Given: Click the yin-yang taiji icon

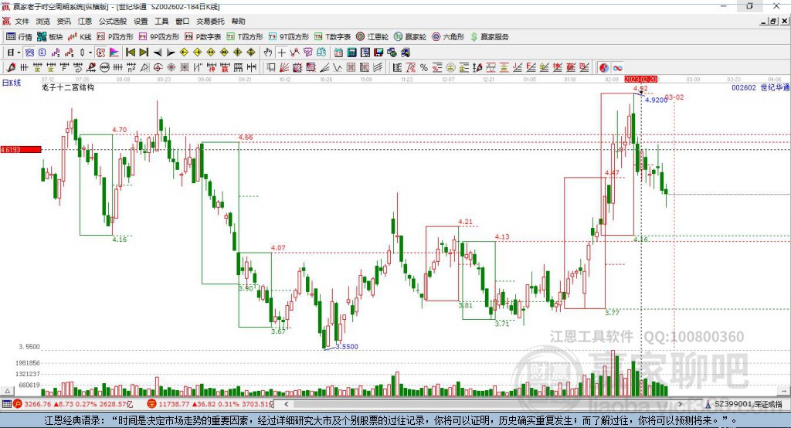Looking at the screenshot, I should coord(604,68).
